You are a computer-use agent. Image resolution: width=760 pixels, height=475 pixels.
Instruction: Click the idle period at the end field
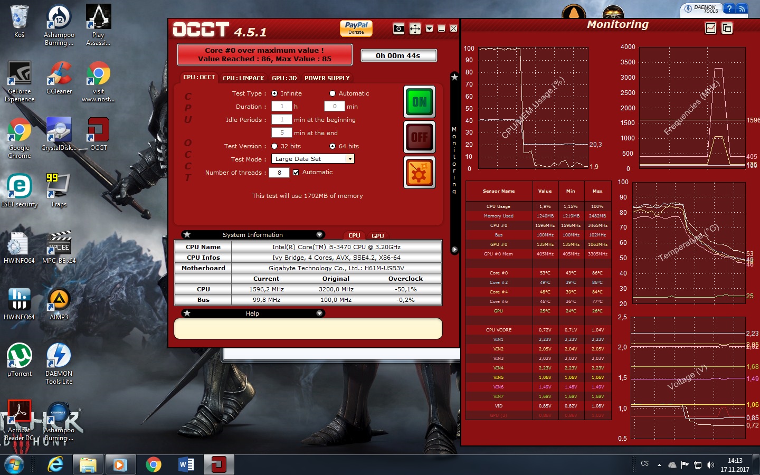(282, 132)
